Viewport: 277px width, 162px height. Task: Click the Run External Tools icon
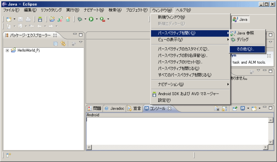102,19
